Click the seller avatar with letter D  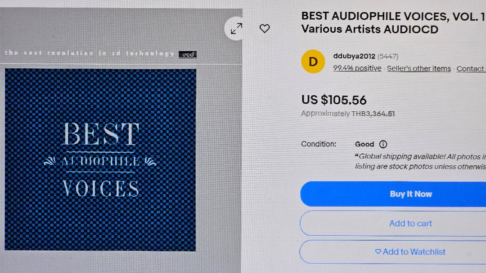[313, 62]
